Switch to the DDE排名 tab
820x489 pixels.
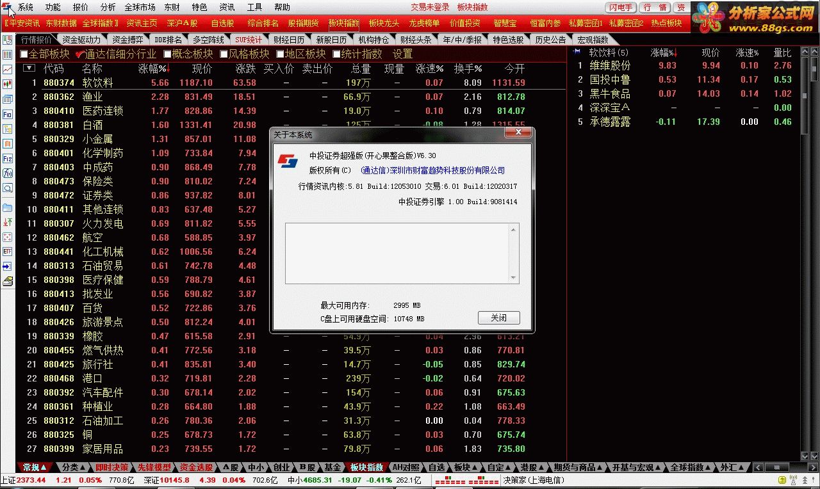click(168, 40)
